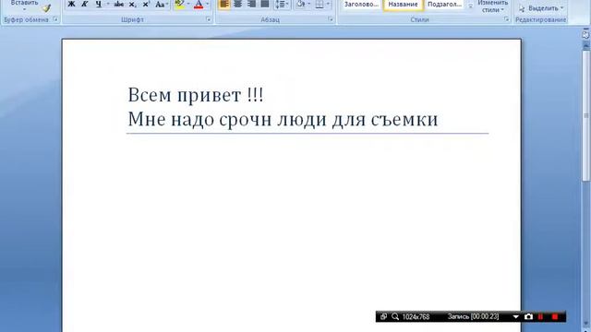Apply the Название title style
Viewport: 591px width, 332px height.
403,5
